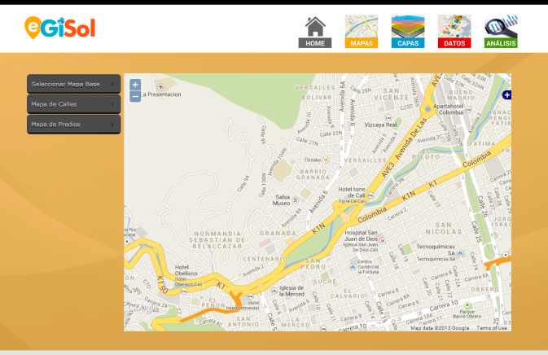548x355 pixels.
Task: Click the OBRERO neighborhood label
Action: [484, 289]
